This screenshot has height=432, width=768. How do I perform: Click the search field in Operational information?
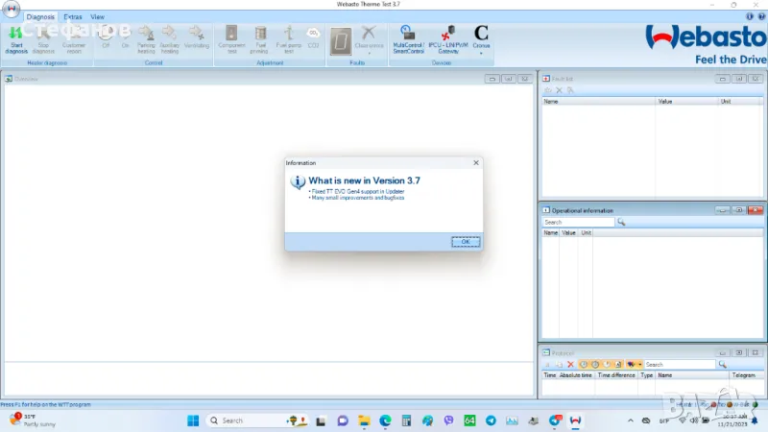pos(578,222)
